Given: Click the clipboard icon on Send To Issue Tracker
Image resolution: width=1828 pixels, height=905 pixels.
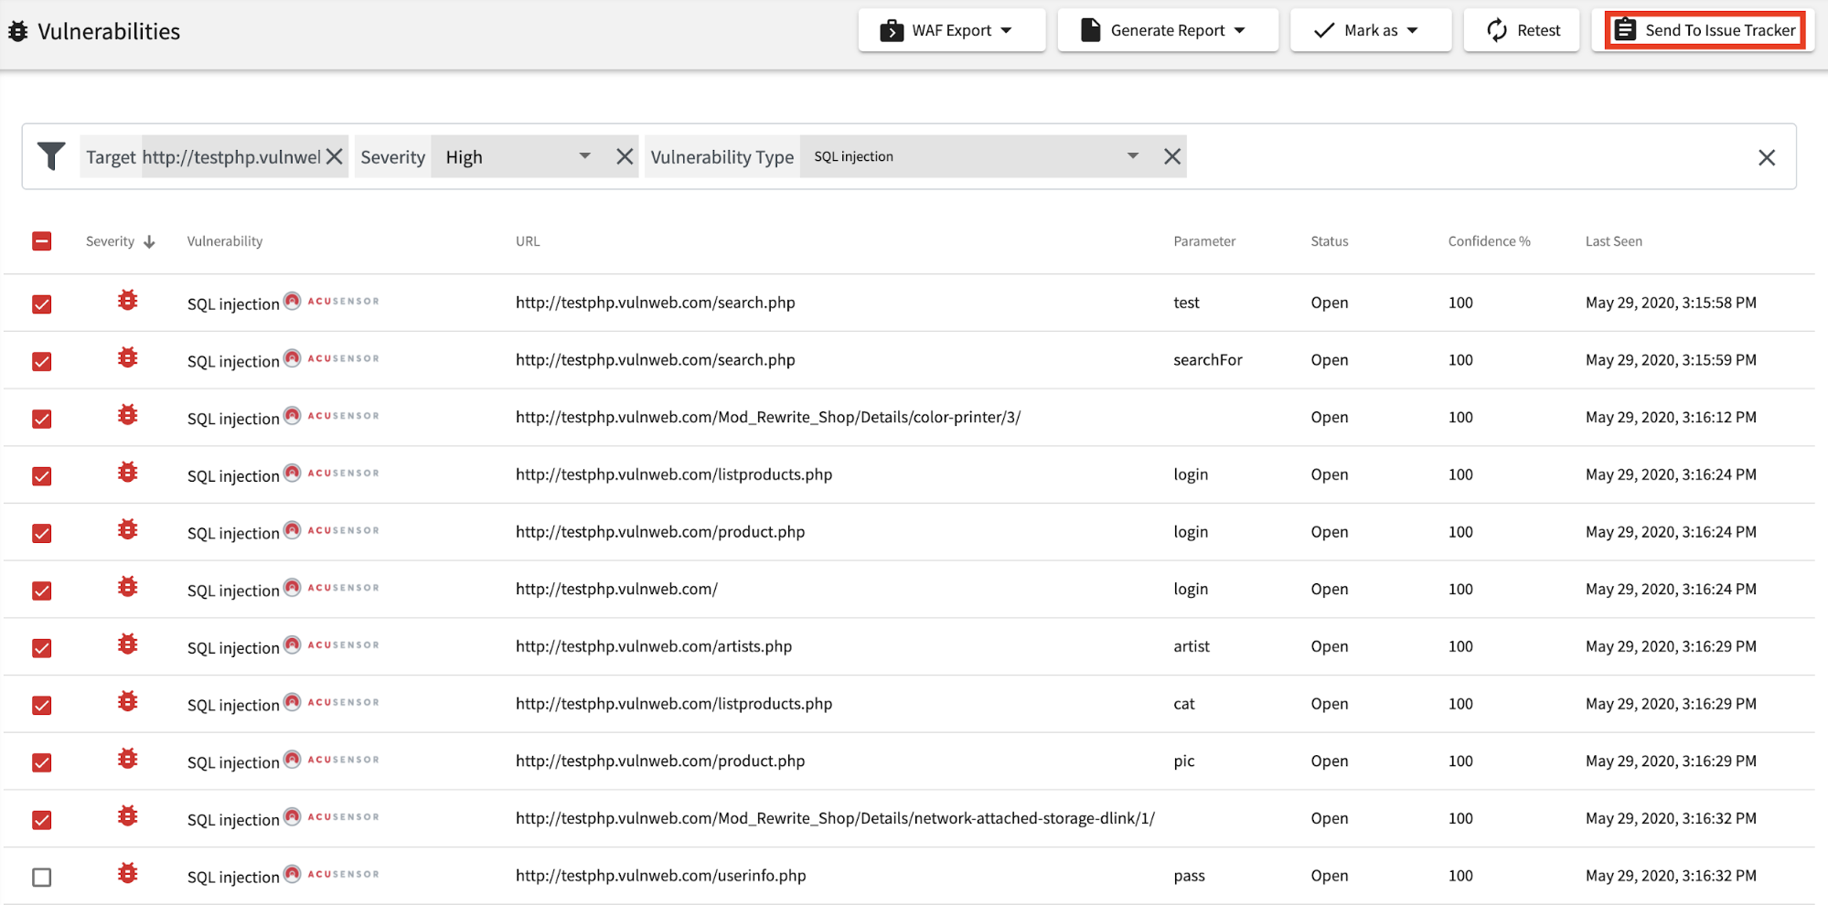Looking at the screenshot, I should point(1625,30).
